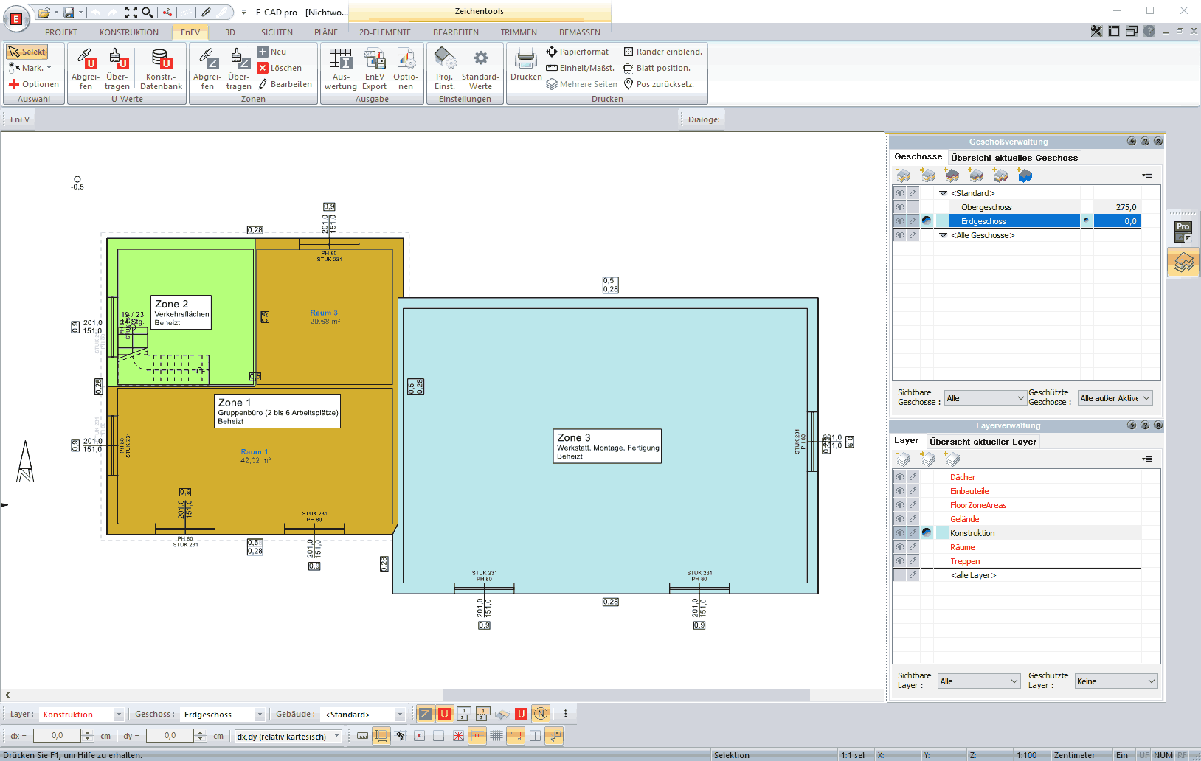Click the dx value input field
The image size is (1201, 761).
[x=58, y=736]
